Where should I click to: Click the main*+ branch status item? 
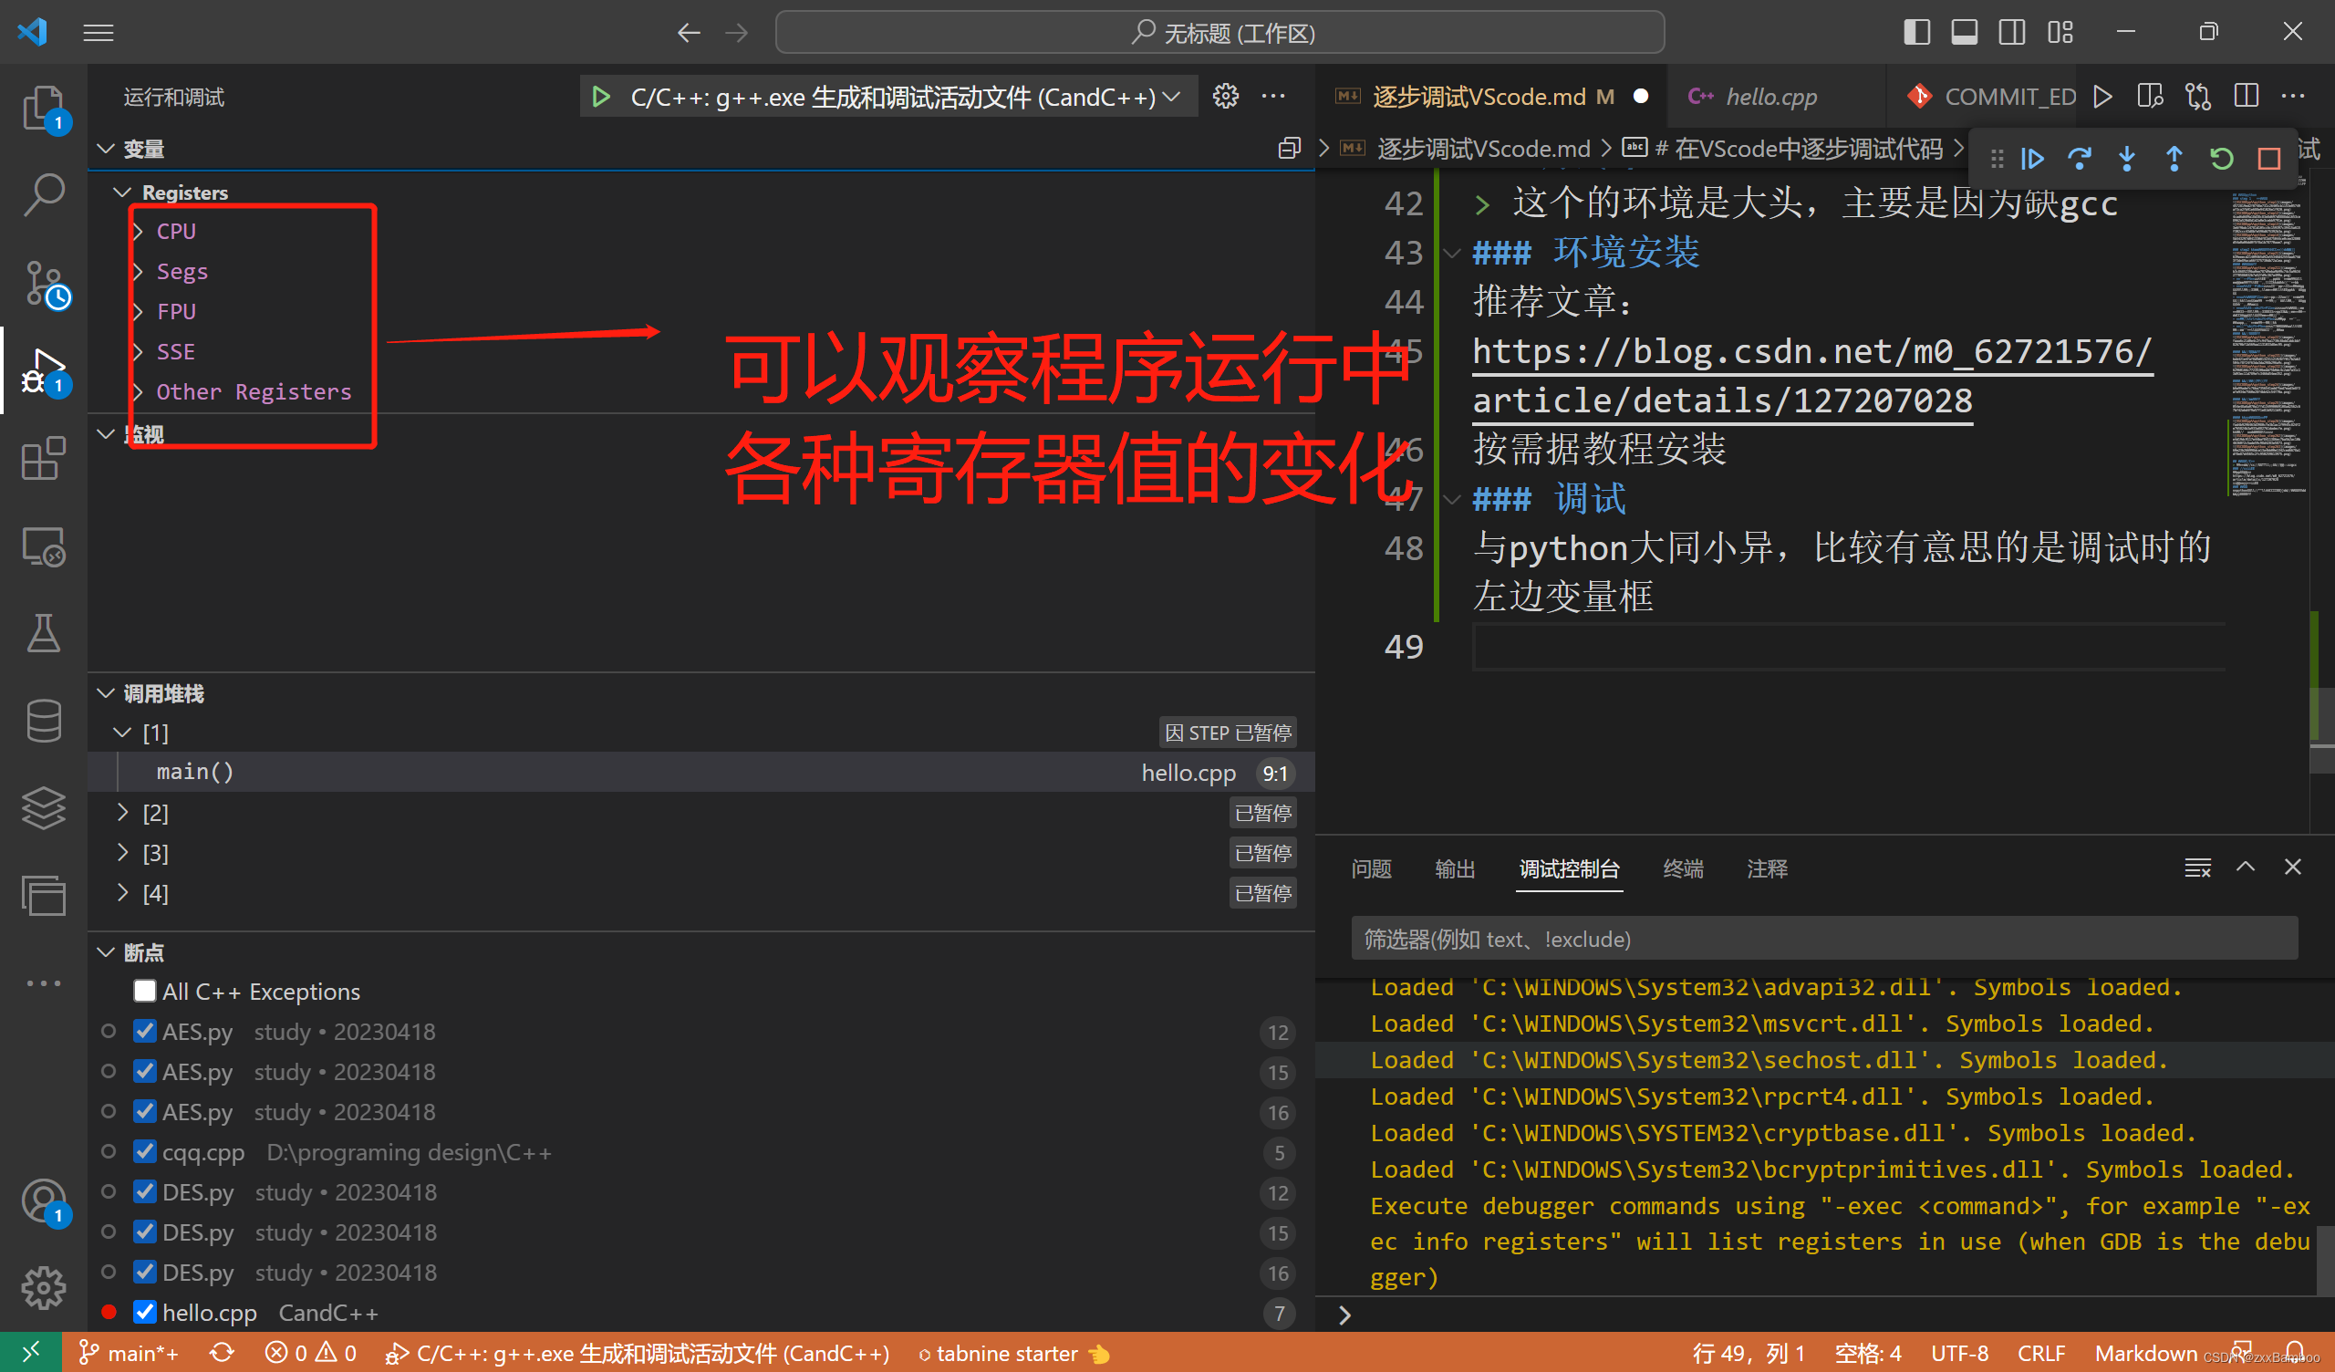[130, 1354]
